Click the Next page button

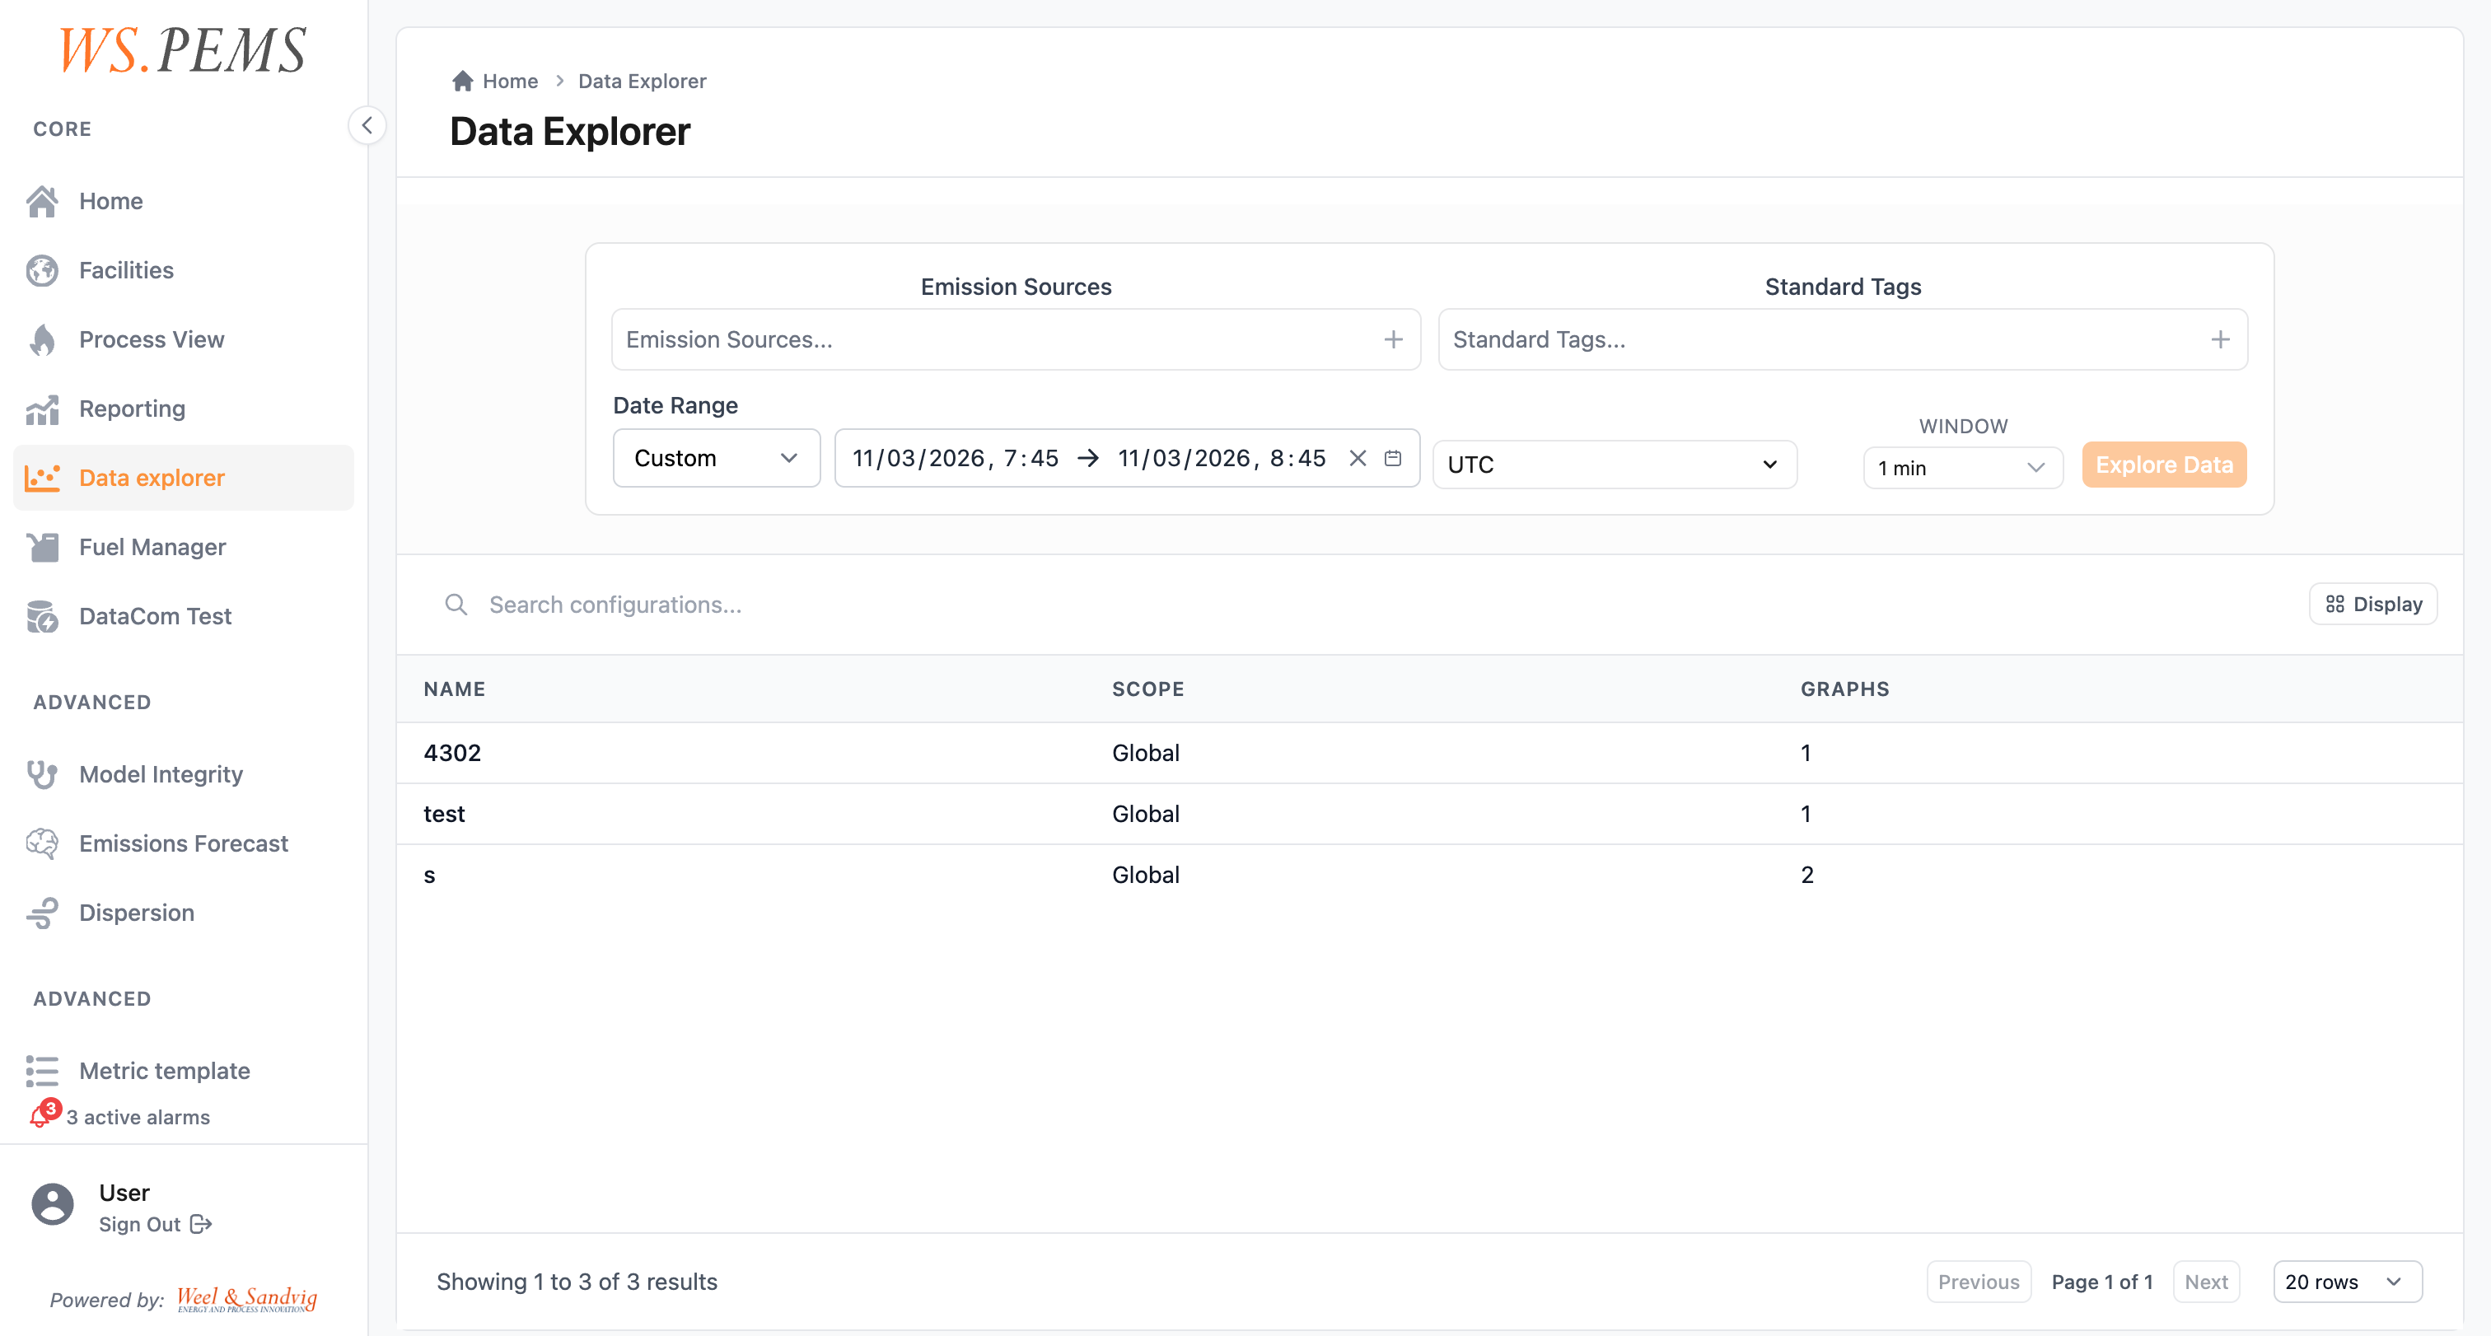(2206, 1282)
